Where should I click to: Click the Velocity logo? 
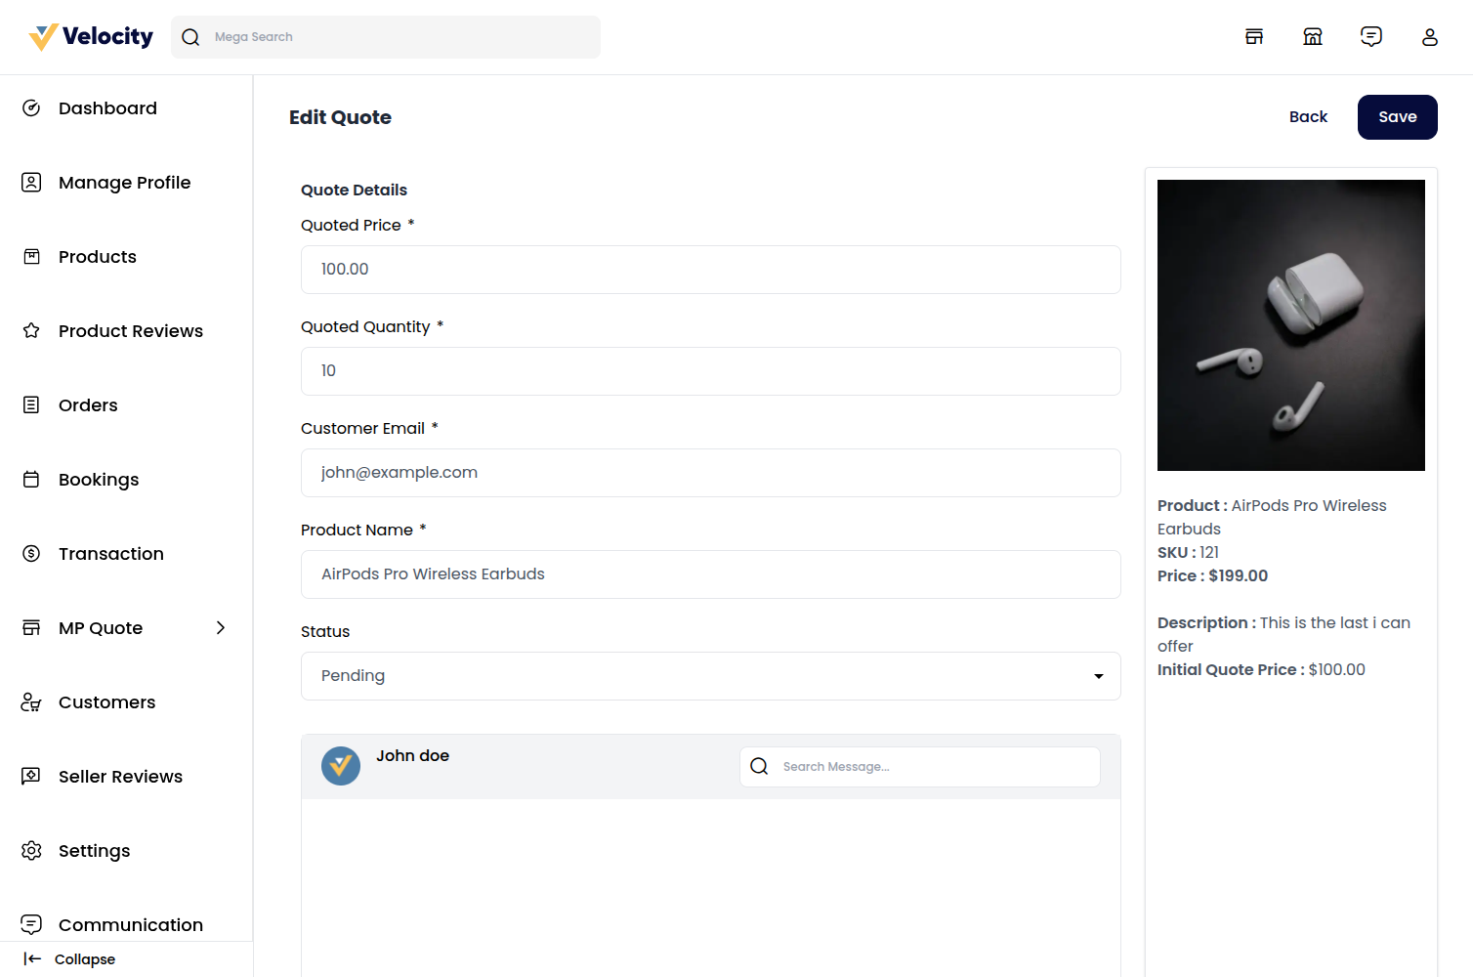click(91, 37)
